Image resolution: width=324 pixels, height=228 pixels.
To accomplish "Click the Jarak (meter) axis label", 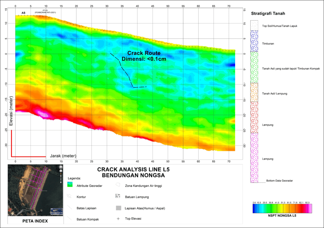I will point(63,156).
